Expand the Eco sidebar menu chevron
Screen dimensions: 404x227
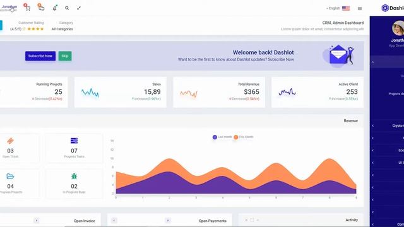pos(373,150)
